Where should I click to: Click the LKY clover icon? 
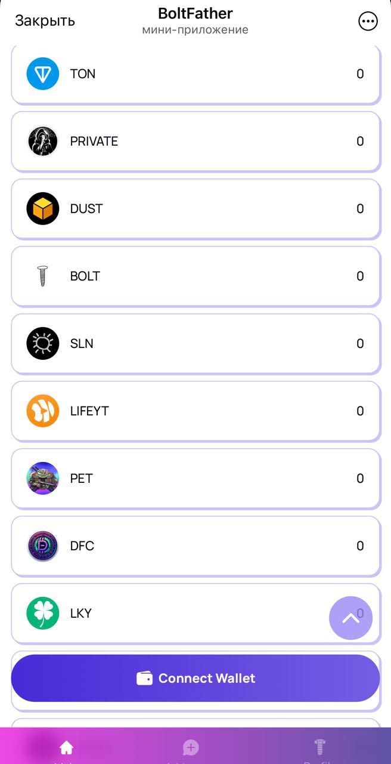coord(42,613)
